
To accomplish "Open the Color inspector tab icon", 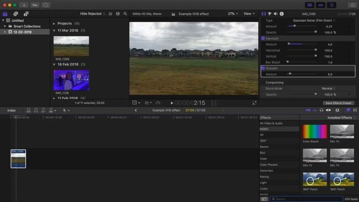I will pos(270,13).
